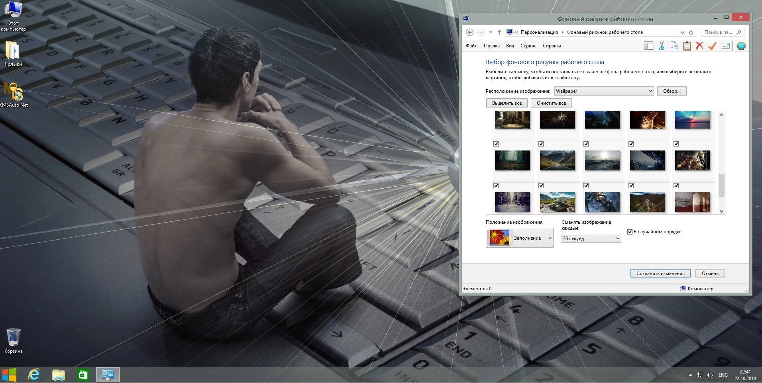This screenshot has width=762, height=383.
Task: Open the 'Правка' menu
Action: (491, 46)
